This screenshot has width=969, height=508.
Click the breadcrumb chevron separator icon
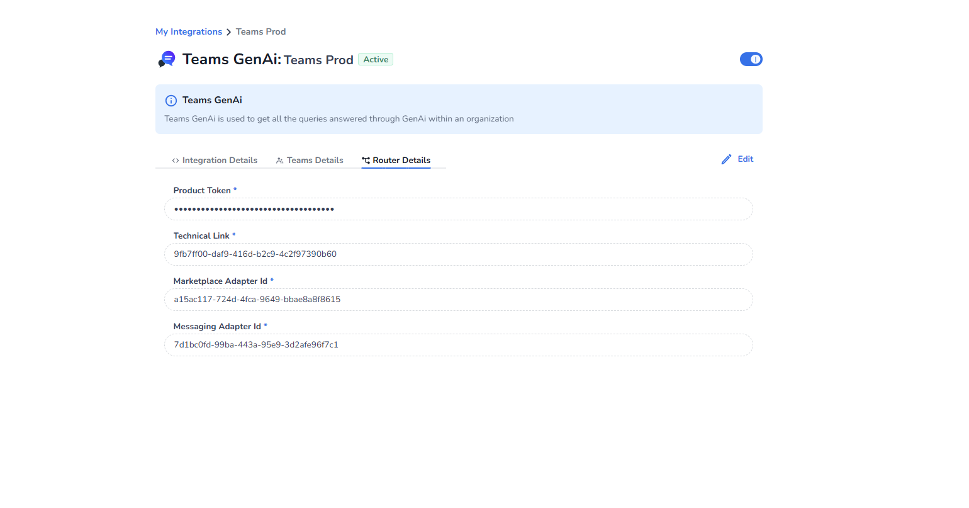229,32
